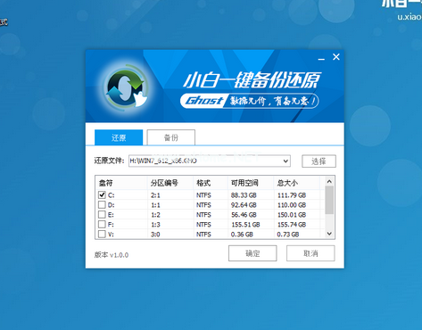Click the 可用空间 column header
The width and height of the screenshot is (422, 330).
click(x=251, y=183)
